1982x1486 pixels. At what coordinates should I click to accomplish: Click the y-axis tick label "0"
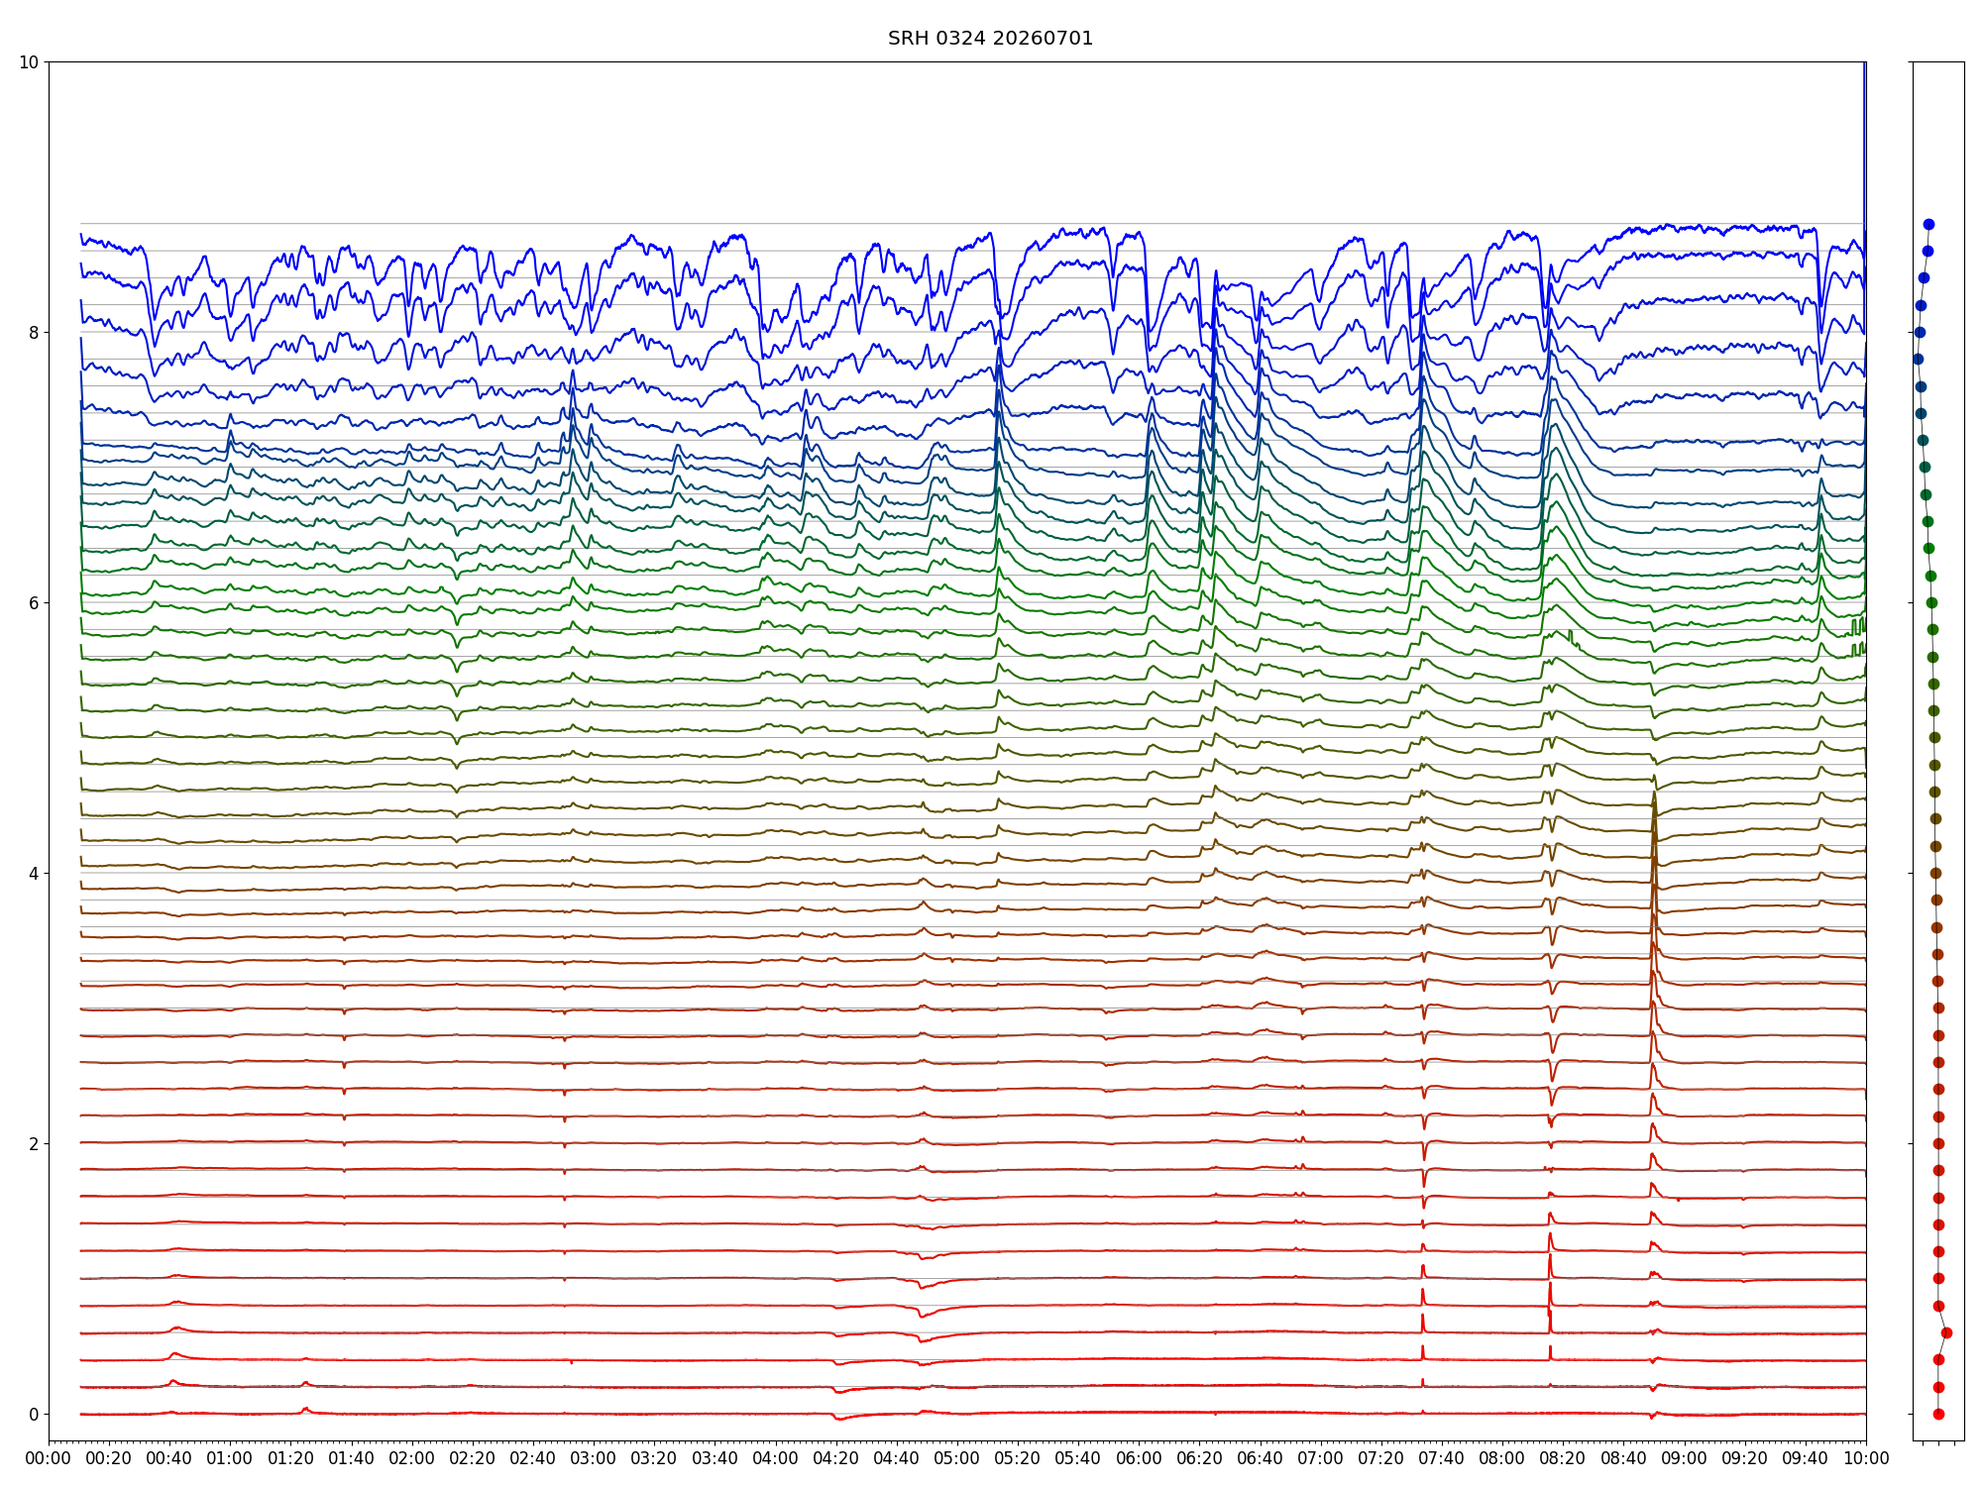click(34, 1415)
